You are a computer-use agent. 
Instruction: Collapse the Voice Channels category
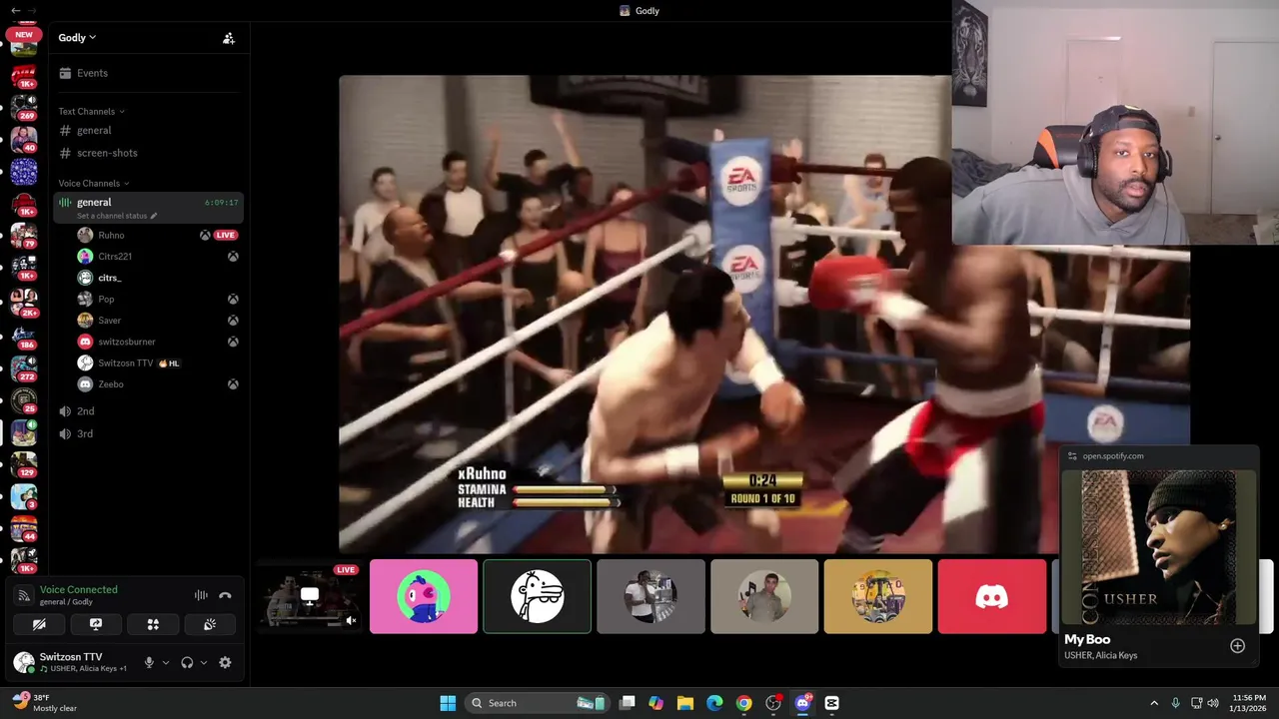(x=94, y=183)
